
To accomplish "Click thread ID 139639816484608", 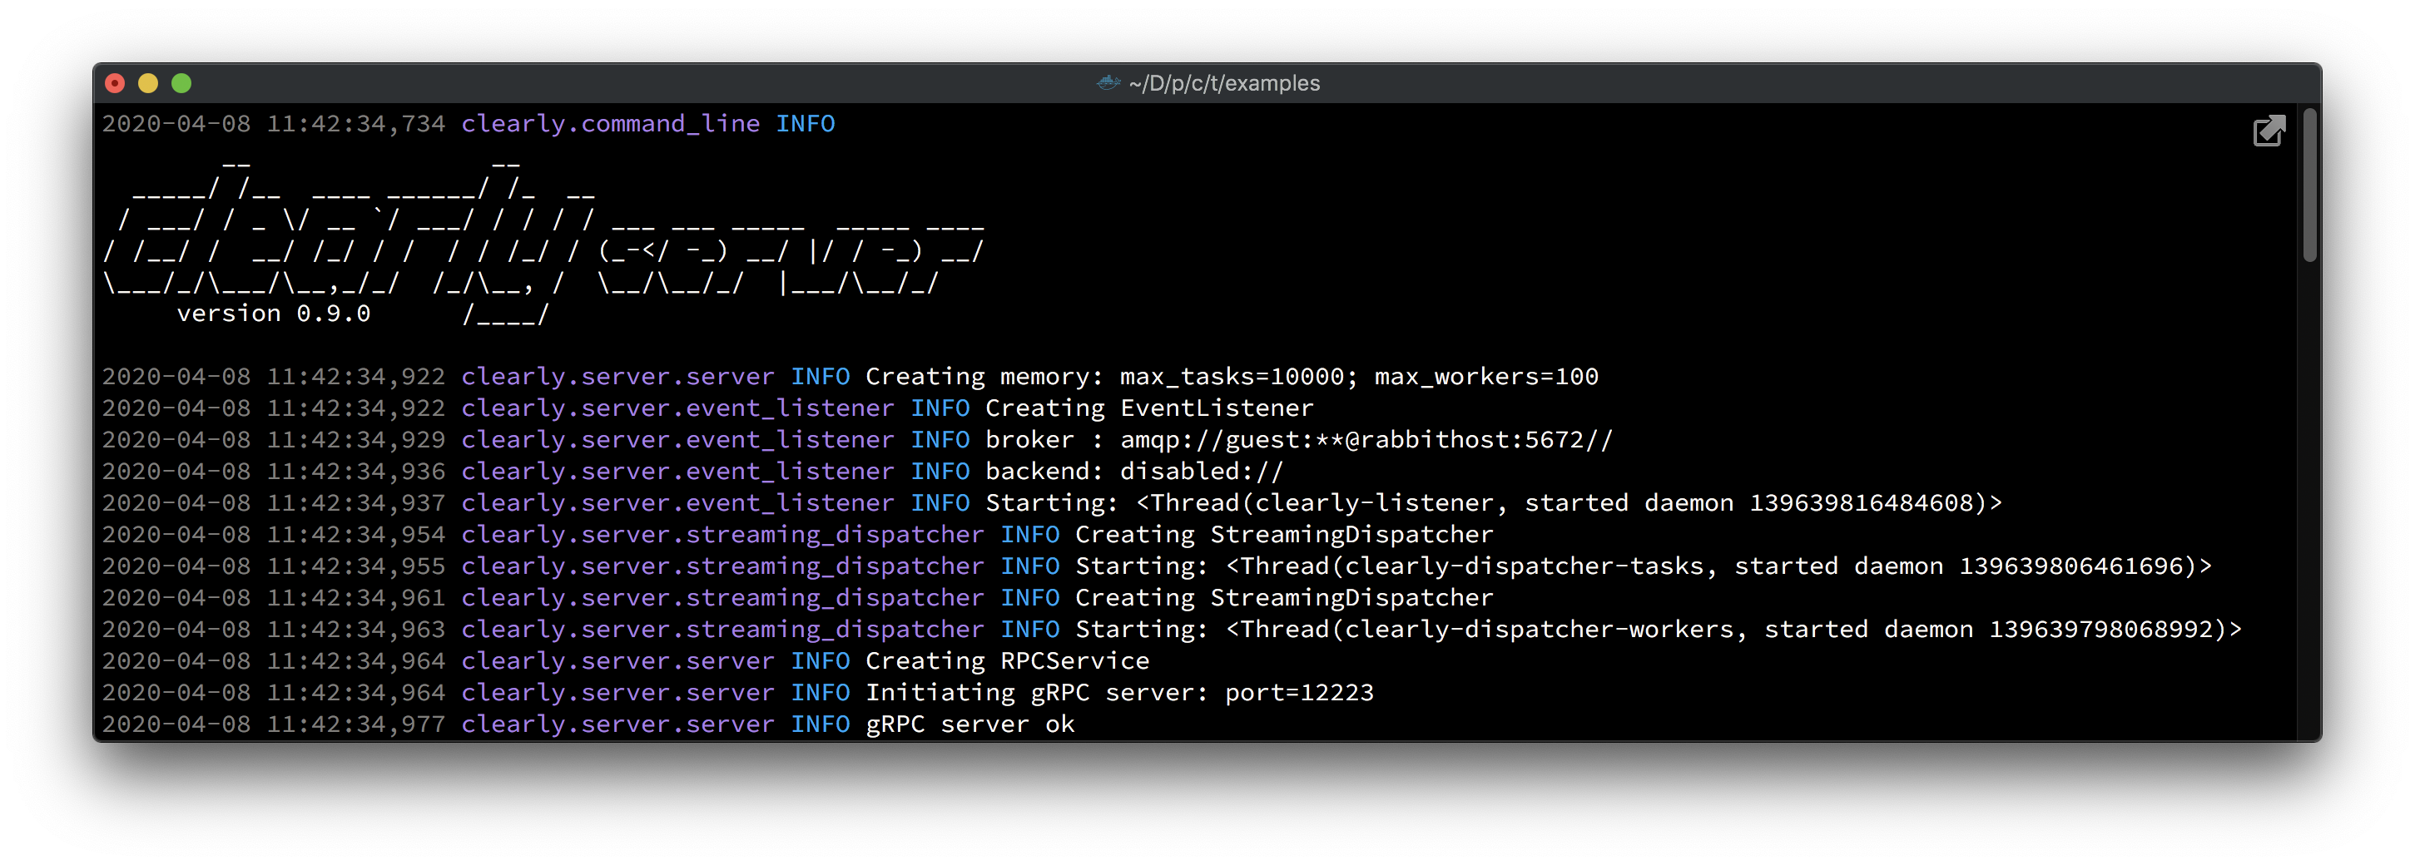I will [x=1862, y=503].
